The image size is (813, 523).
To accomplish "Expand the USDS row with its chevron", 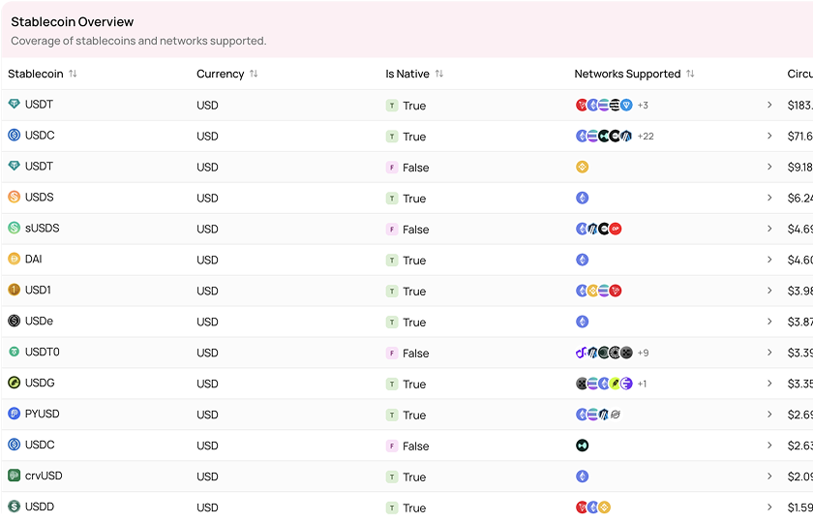I will pos(769,198).
